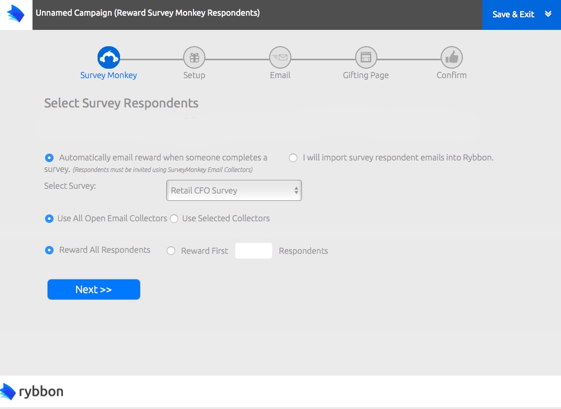Open the Gifting Page step icon
The height and width of the screenshot is (409, 561).
(x=366, y=58)
